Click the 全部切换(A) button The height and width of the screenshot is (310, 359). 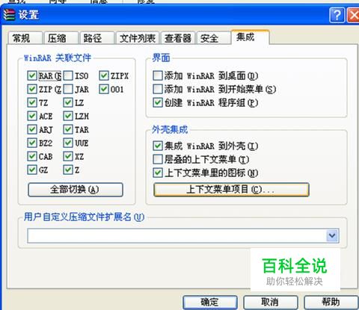76,190
